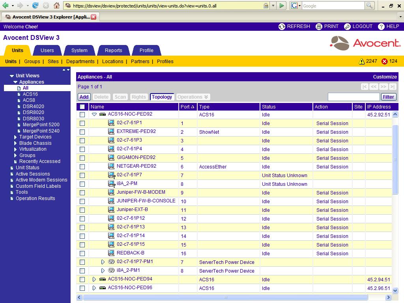
Task: Click the 02-c7-61P7-PM1 power device icon
Action: pyautogui.click(x=111, y=262)
